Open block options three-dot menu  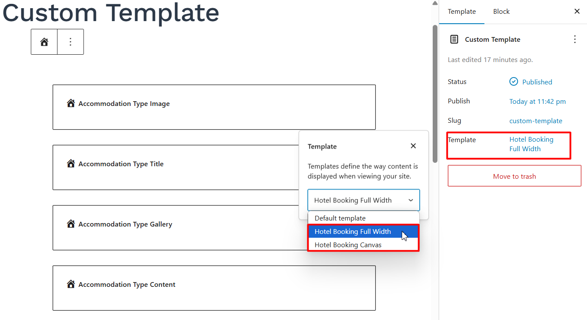pos(70,42)
